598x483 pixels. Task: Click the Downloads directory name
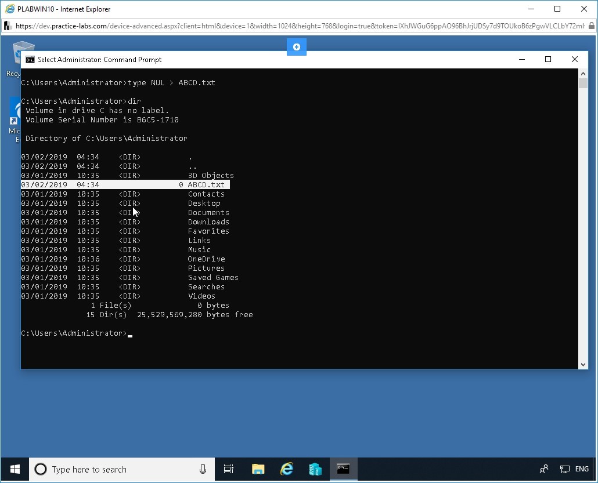pyautogui.click(x=208, y=221)
